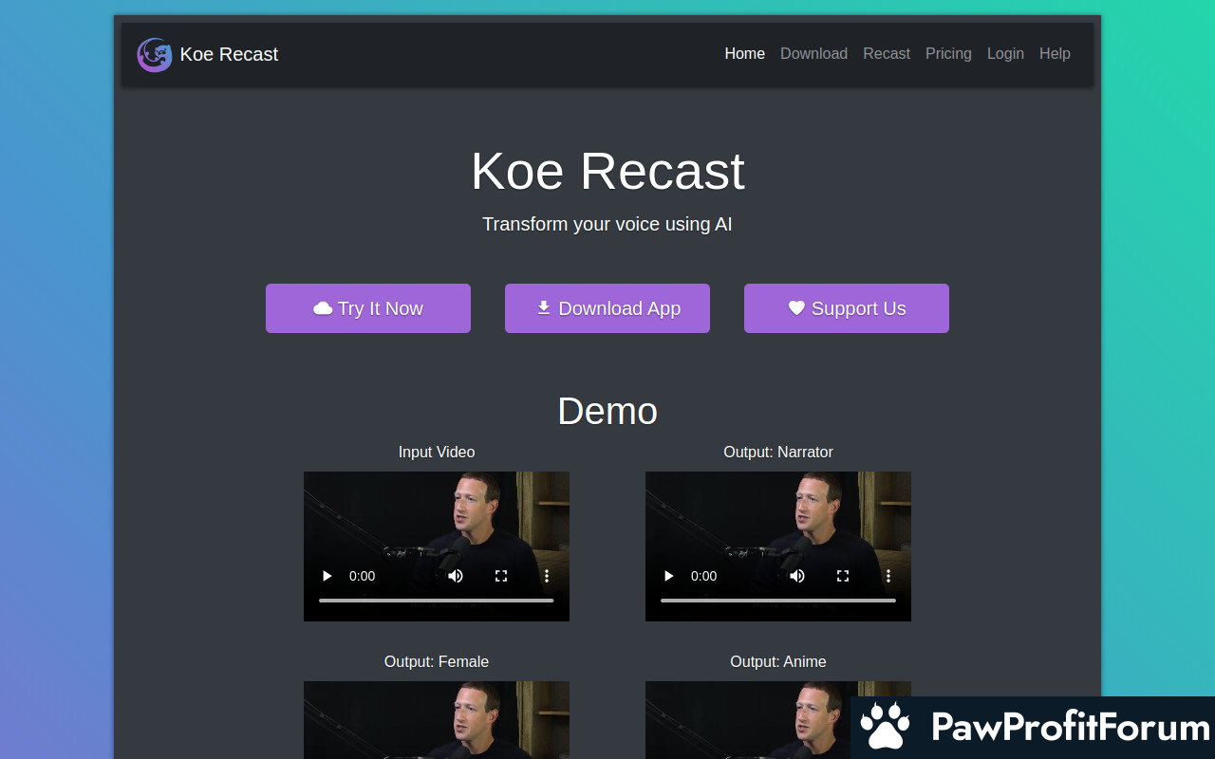Screen dimensions: 1215x759
Task: Open more options on Narrator video
Action: point(888,576)
